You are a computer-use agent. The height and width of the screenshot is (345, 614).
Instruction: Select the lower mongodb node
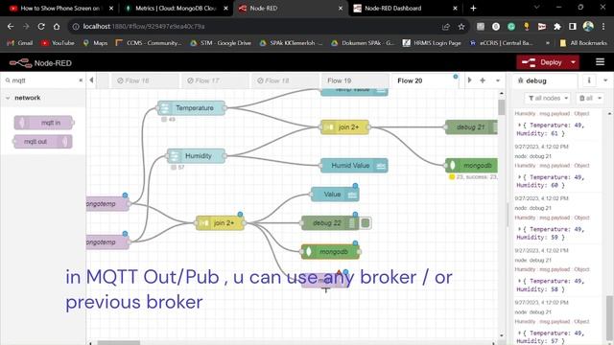(x=330, y=252)
